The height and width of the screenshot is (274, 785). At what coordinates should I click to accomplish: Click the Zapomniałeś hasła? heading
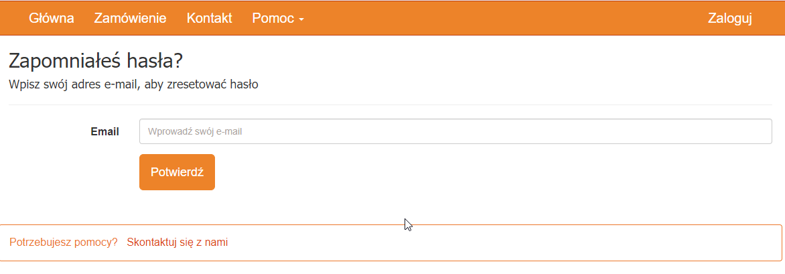[96, 61]
